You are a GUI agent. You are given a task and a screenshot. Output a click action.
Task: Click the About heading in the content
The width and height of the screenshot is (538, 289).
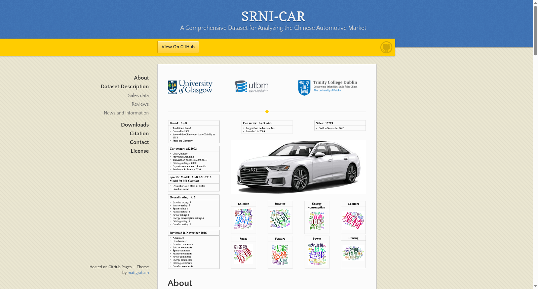tap(180, 283)
